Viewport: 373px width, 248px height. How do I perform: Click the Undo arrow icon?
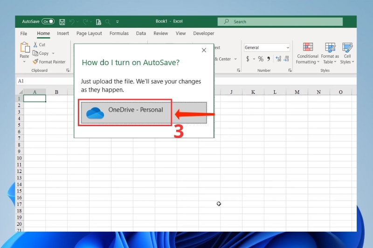coord(72,22)
